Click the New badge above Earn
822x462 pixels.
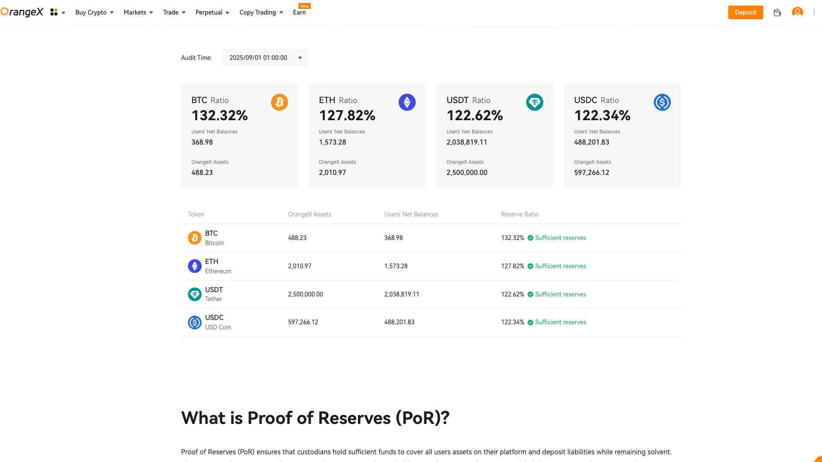point(304,6)
